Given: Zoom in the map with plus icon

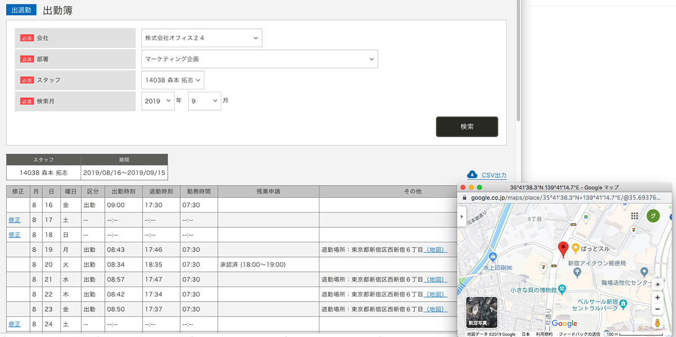Looking at the screenshot, I should tap(657, 297).
